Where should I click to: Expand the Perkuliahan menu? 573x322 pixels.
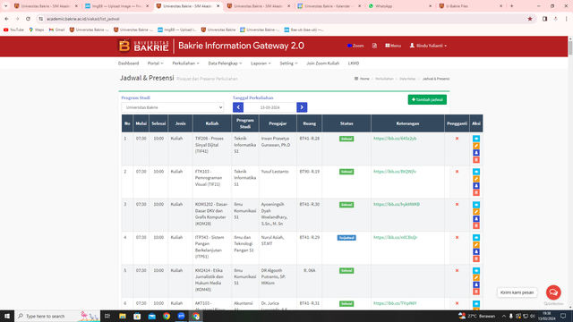[185, 64]
